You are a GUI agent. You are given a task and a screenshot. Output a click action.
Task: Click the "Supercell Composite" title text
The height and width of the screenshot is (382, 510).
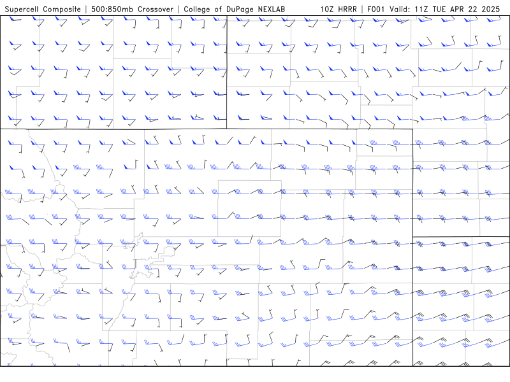(x=43, y=10)
